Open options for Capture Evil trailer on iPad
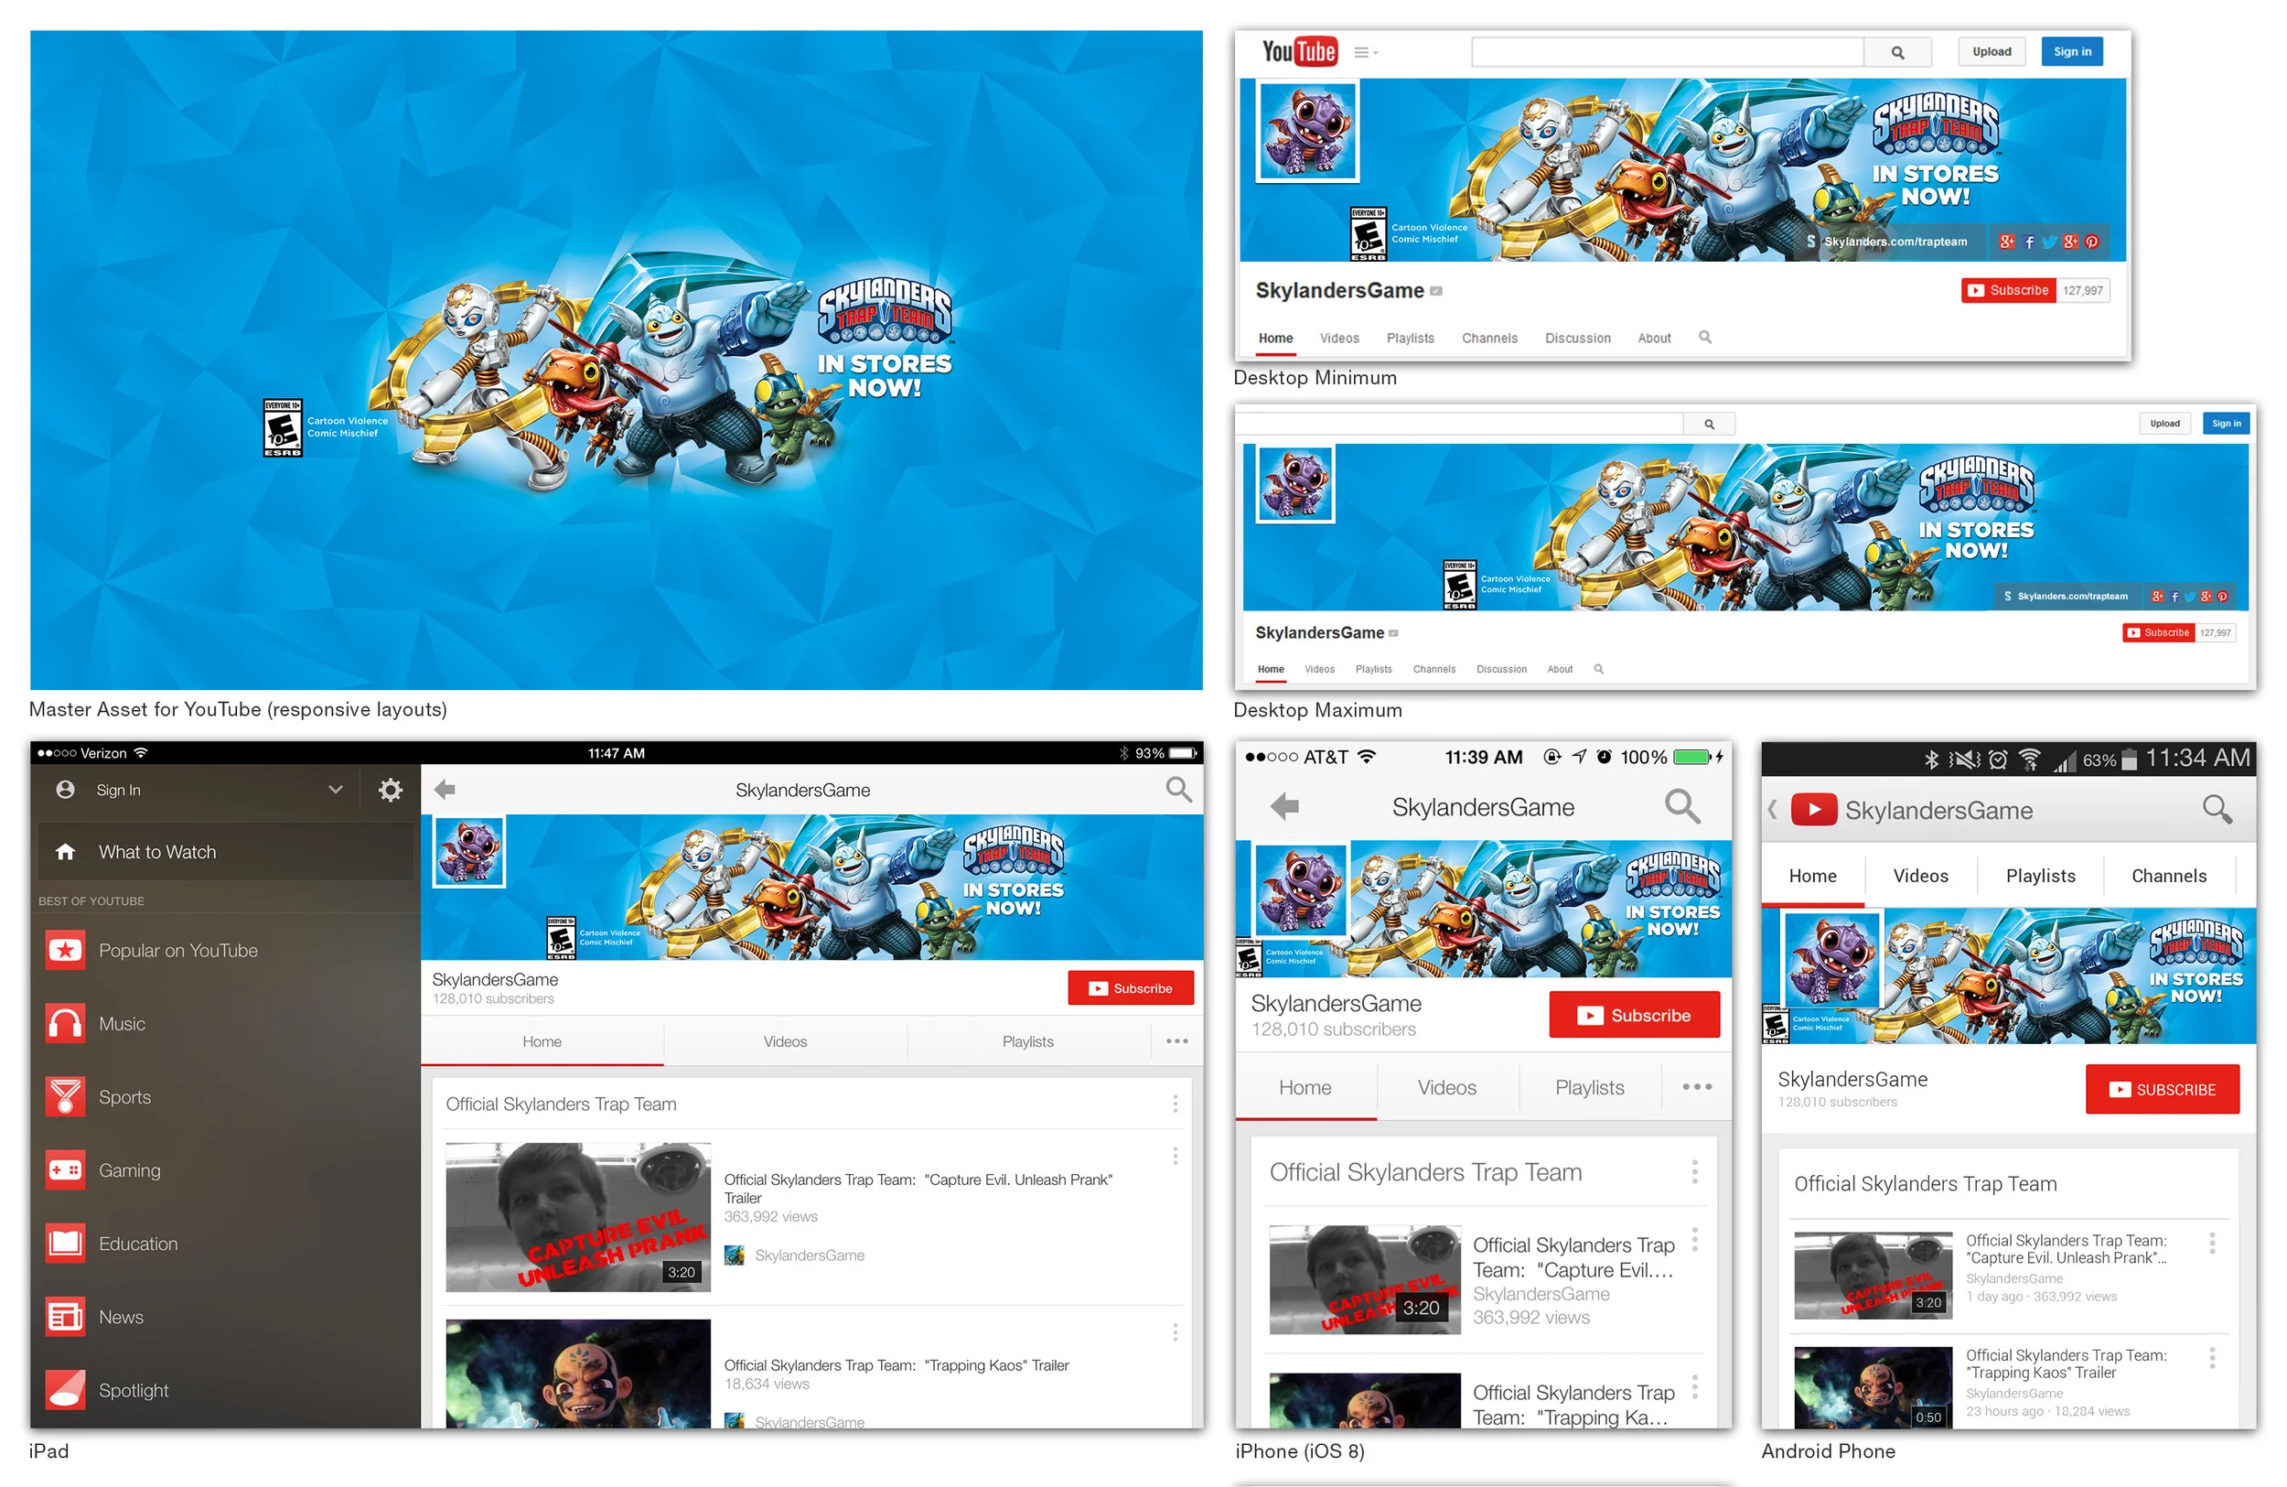2287x1487 pixels. click(x=1176, y=1156)
